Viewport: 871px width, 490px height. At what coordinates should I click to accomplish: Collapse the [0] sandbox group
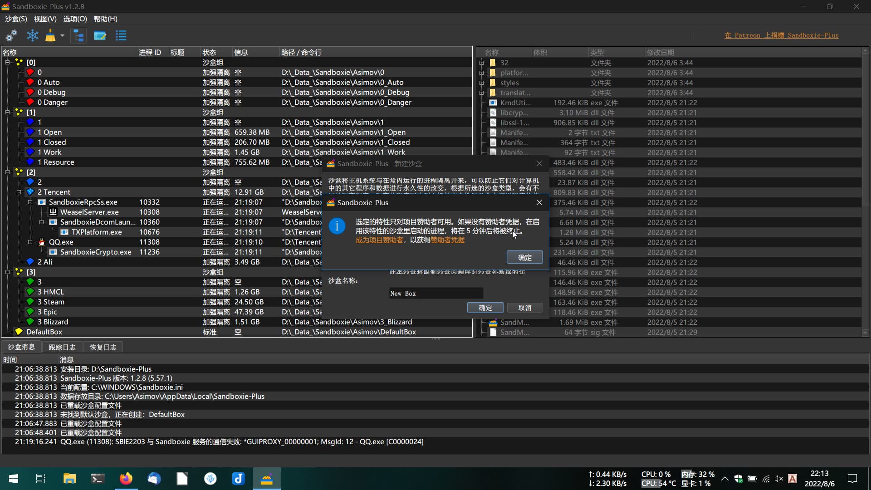coord(8,62)
